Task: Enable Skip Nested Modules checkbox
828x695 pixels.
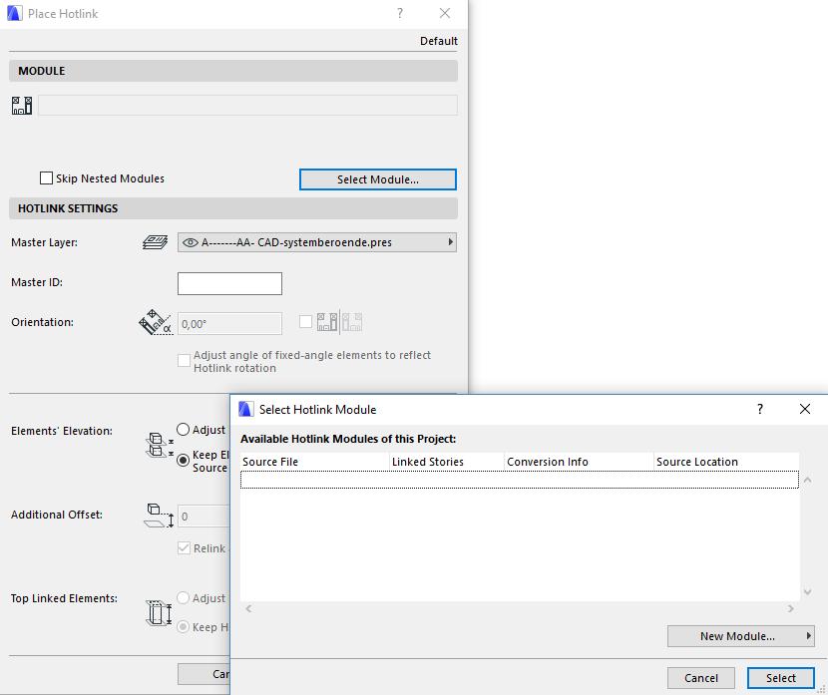Action: pos(46,178)
